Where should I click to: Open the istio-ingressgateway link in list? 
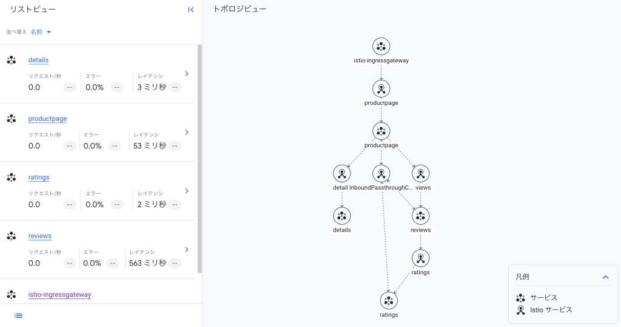click(59, 295)
